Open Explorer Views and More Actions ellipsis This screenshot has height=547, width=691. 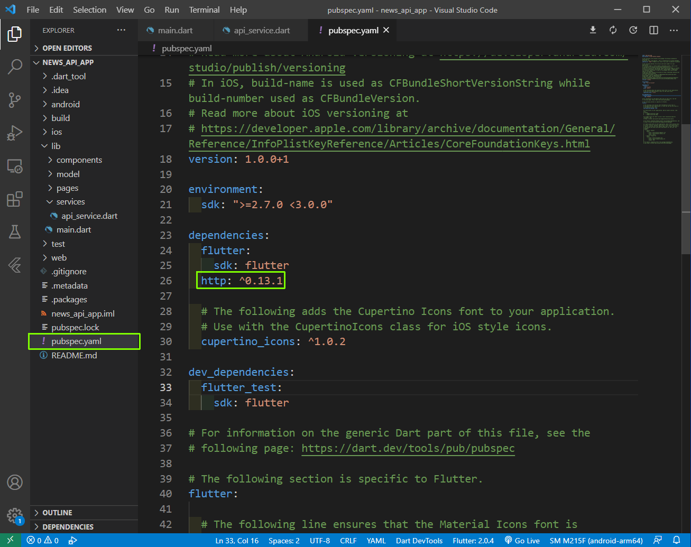click(x=122, y=30)
